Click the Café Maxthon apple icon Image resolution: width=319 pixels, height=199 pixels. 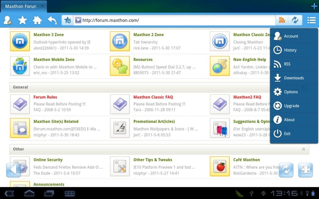coord(220,166)
